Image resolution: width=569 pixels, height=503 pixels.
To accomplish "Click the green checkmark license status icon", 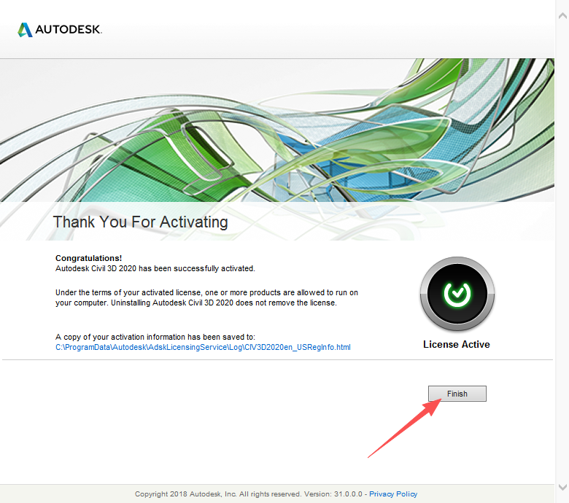I will tap(457, 294).
